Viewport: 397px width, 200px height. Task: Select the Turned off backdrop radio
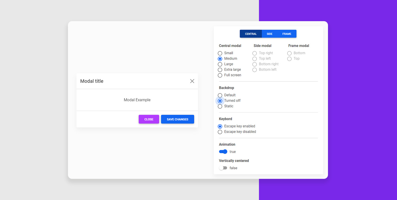click(220, 101)
